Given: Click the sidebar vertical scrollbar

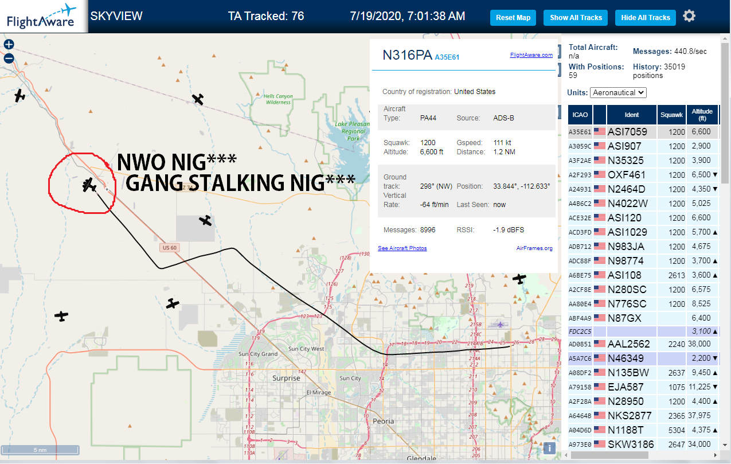Looking at the screenshot, I should pyautogui.click(x=725, y=112).
